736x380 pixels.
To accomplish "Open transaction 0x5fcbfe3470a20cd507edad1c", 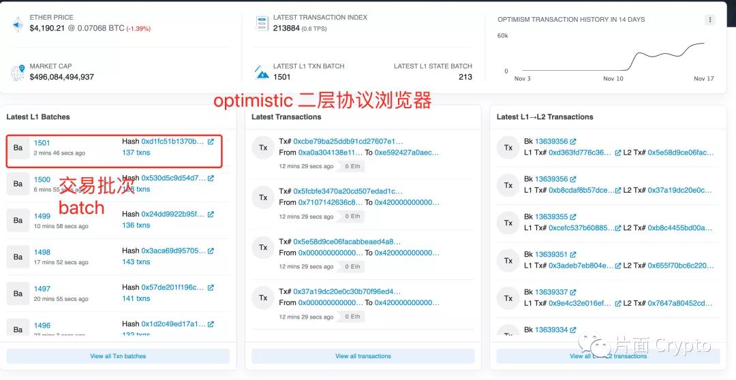I will click(348, 191).
